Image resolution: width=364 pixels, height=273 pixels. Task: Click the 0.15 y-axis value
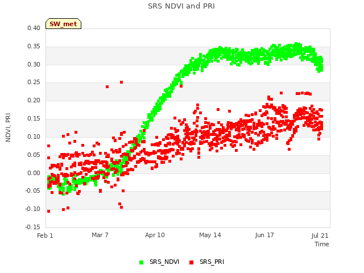click(34, 118)
